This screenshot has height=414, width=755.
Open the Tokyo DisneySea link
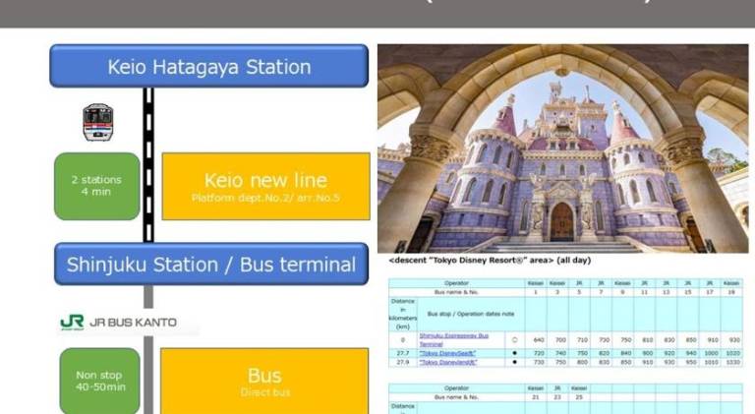[447, 353]
